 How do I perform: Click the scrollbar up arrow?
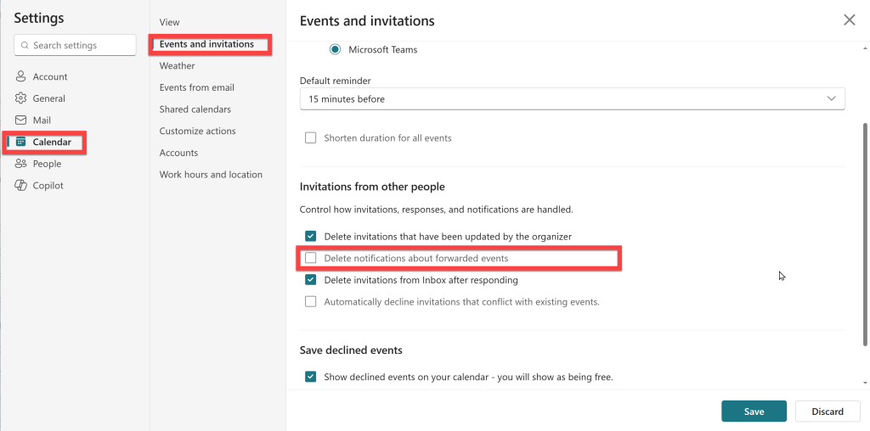[x=866, y=48]
